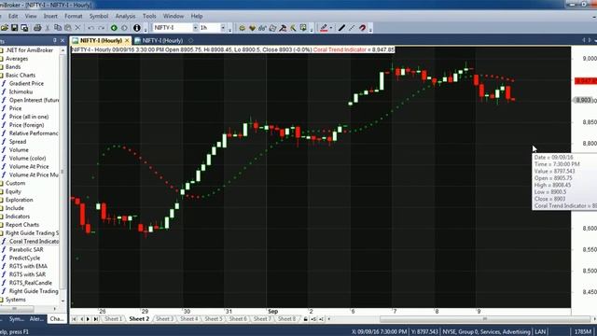The height and width of the screenshot is (336, 597).
Task: Click the Save All toolbar icon
Action: [24, 28]
